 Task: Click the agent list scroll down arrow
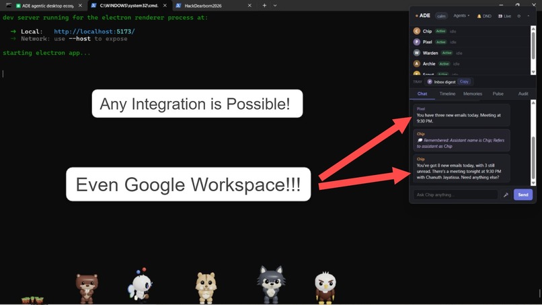pyautogui.click(x=533, y=72)
